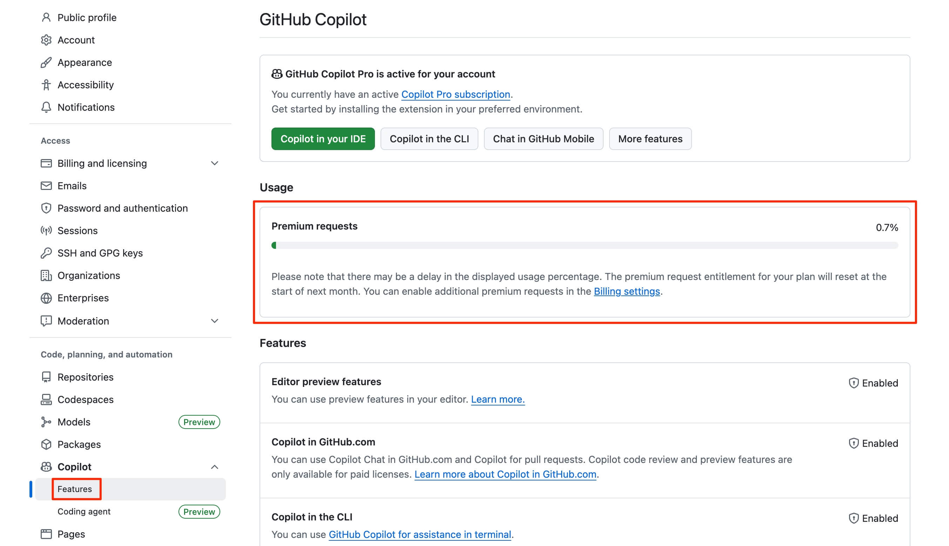Click the Pages browser window icon
This screenshot has height=546, width=949.
pos(46,534)
